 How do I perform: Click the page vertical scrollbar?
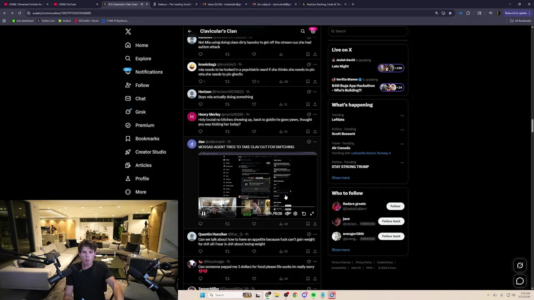[x=532, y=126]
